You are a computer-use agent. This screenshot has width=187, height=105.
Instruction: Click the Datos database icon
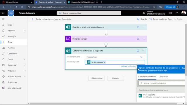[4, 59]
